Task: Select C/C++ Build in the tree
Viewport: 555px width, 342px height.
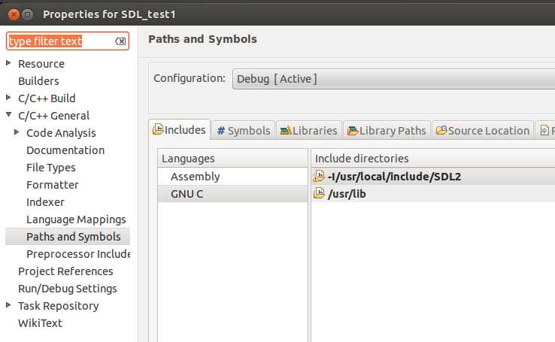Action: click(47, 98)
